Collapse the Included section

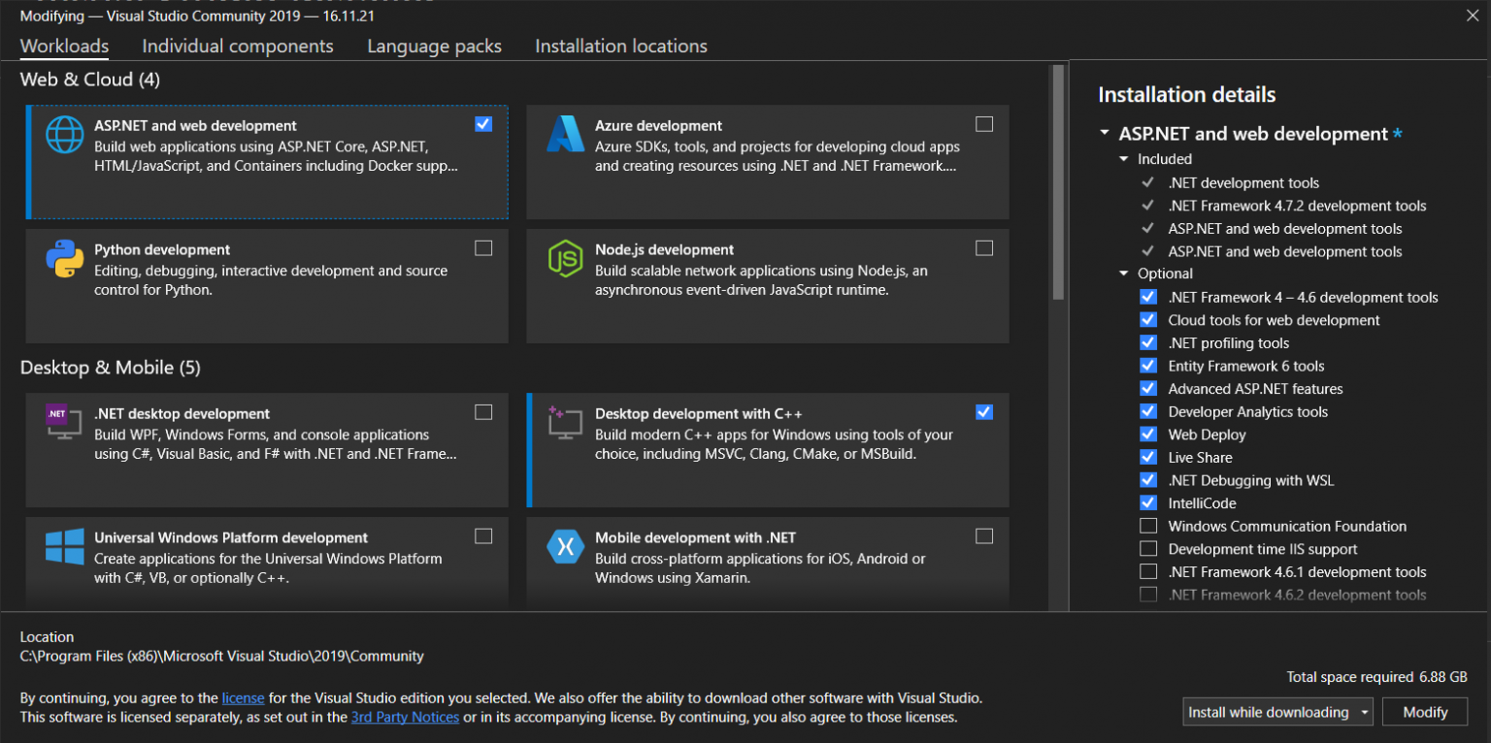(1126, 158)
